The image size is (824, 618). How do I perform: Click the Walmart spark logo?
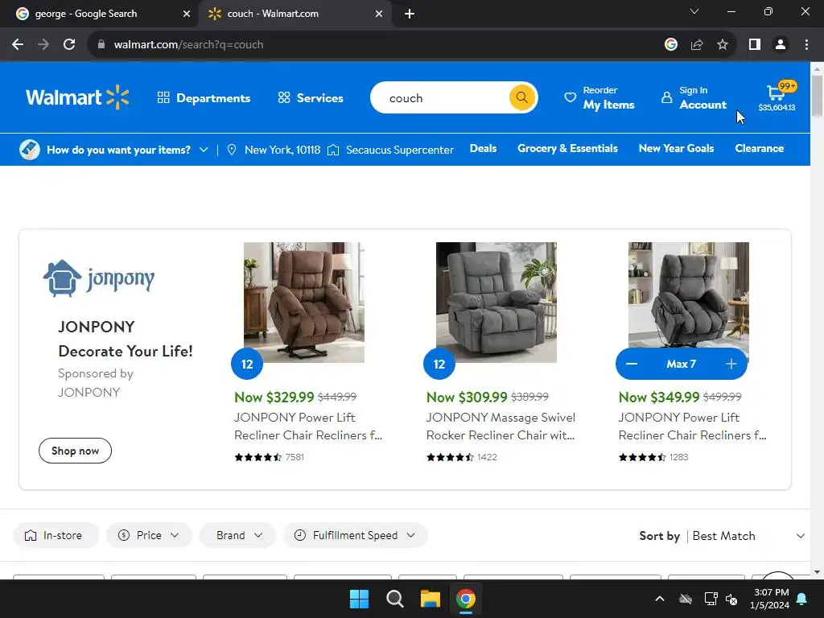tap(78, 97)
